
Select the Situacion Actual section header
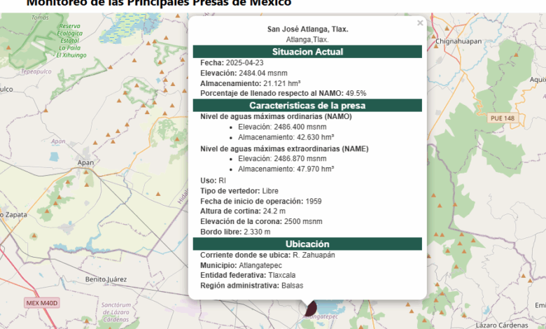point(307,52)
